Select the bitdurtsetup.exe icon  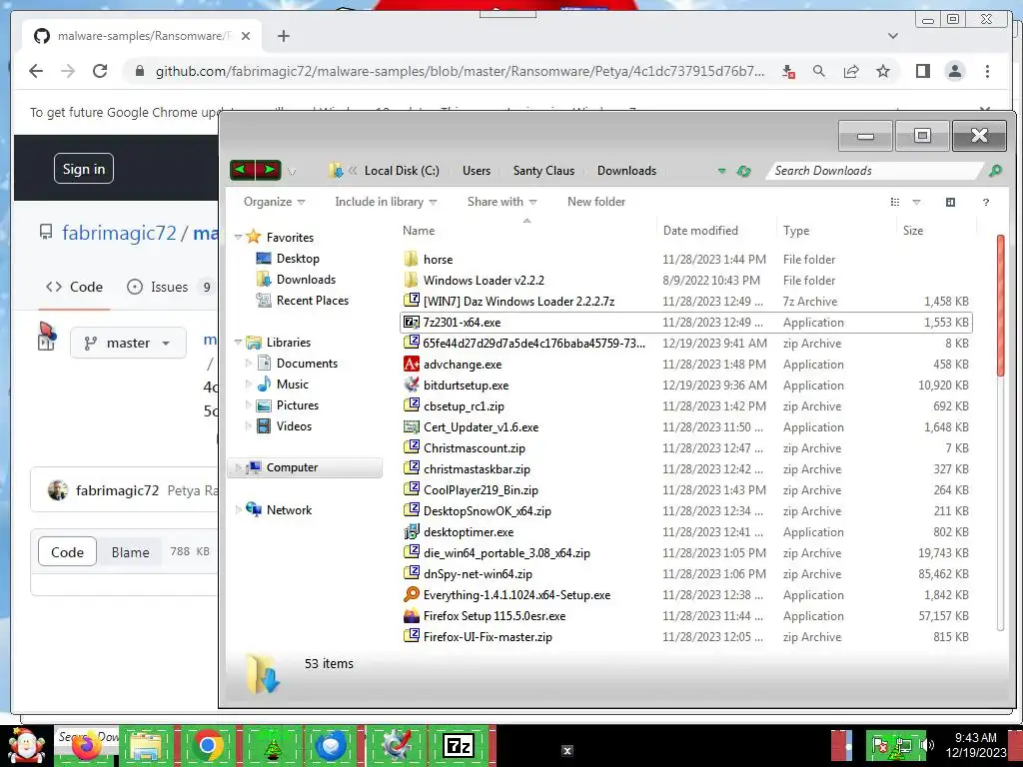click(411, 384)
